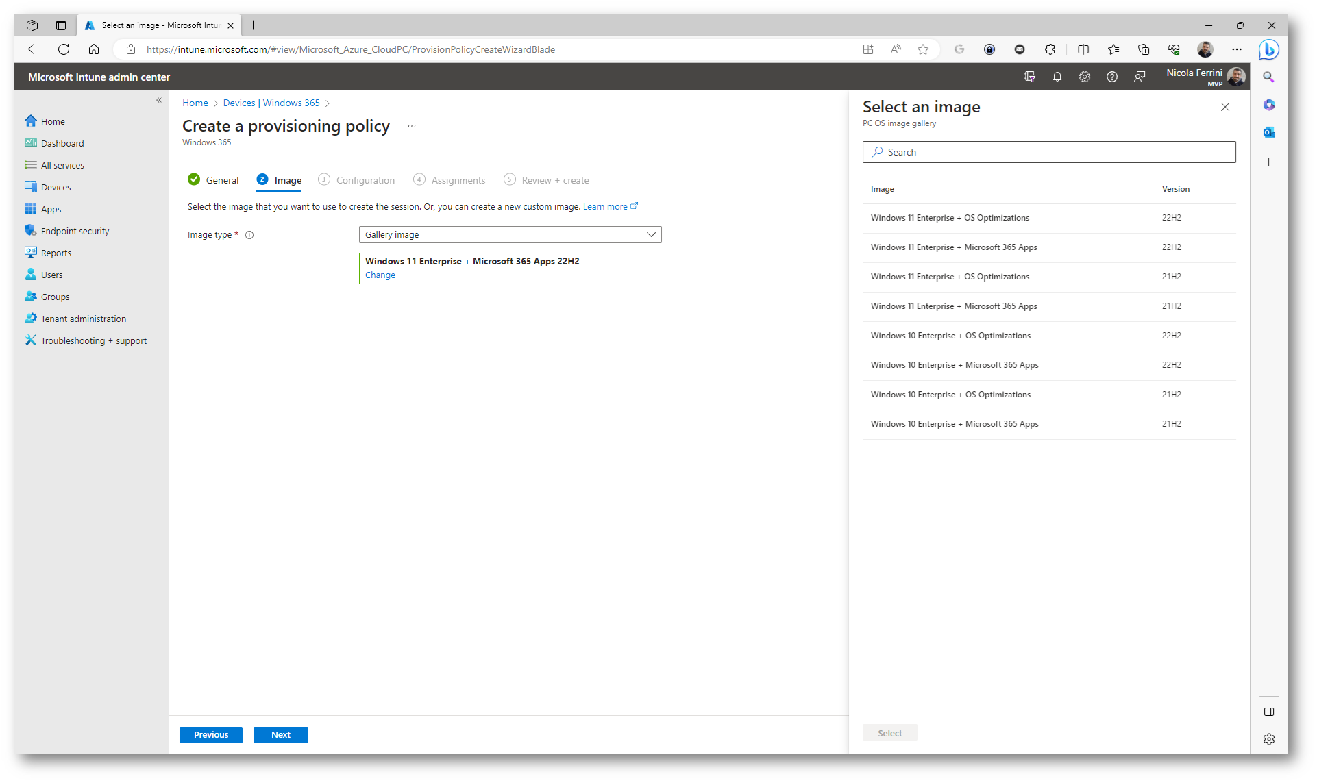Go to Review + create step
1317x783 pixels.
546,180
